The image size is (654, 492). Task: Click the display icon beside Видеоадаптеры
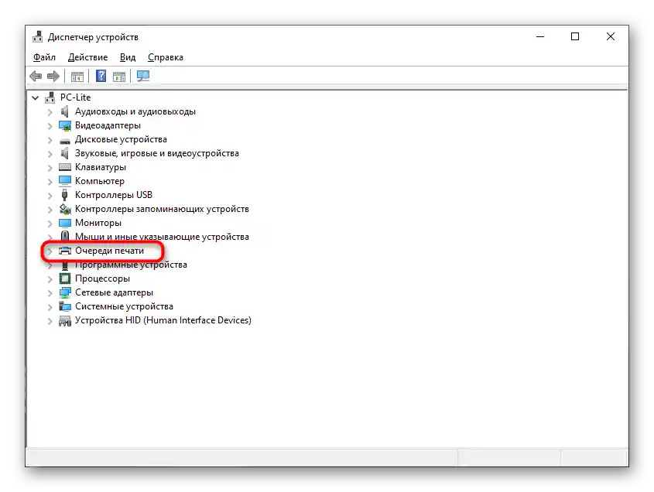(65, 125)
